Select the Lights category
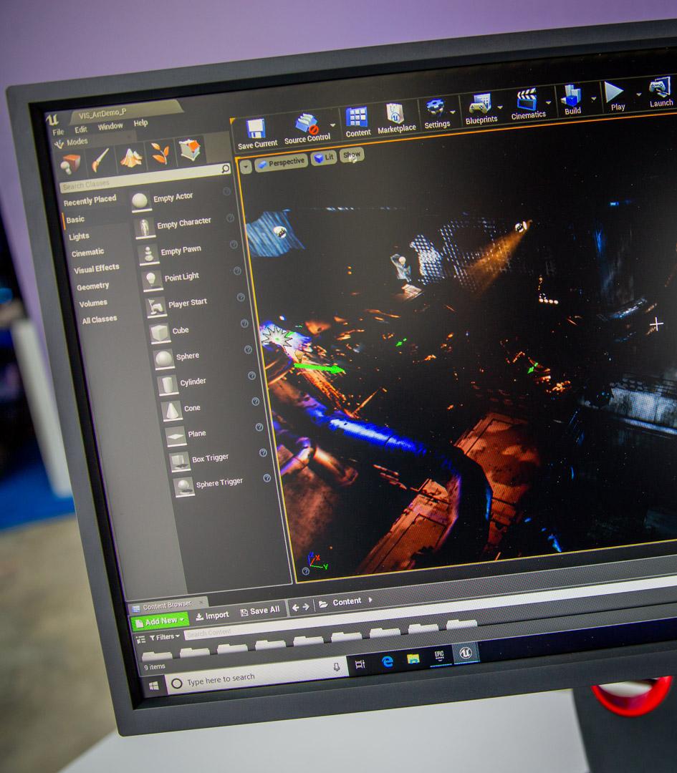677x773 pixels. tap(79, 236)
